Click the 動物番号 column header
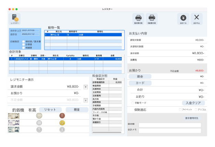The image size is (215, 147). coord(73,31)
